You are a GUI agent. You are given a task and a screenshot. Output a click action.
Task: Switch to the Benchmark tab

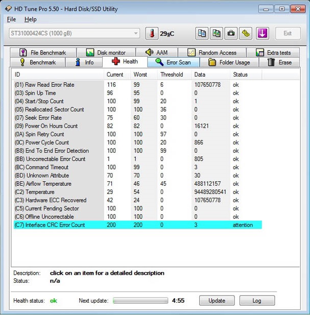[38, 62]
